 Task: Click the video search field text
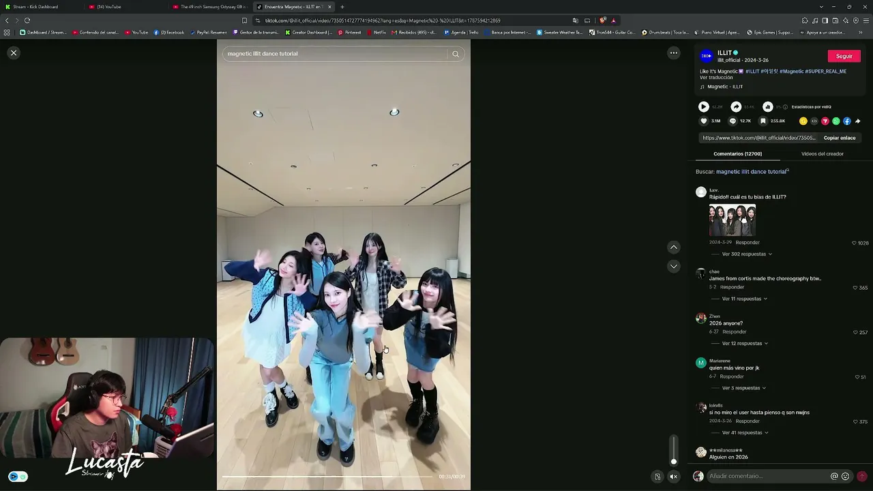263,54
